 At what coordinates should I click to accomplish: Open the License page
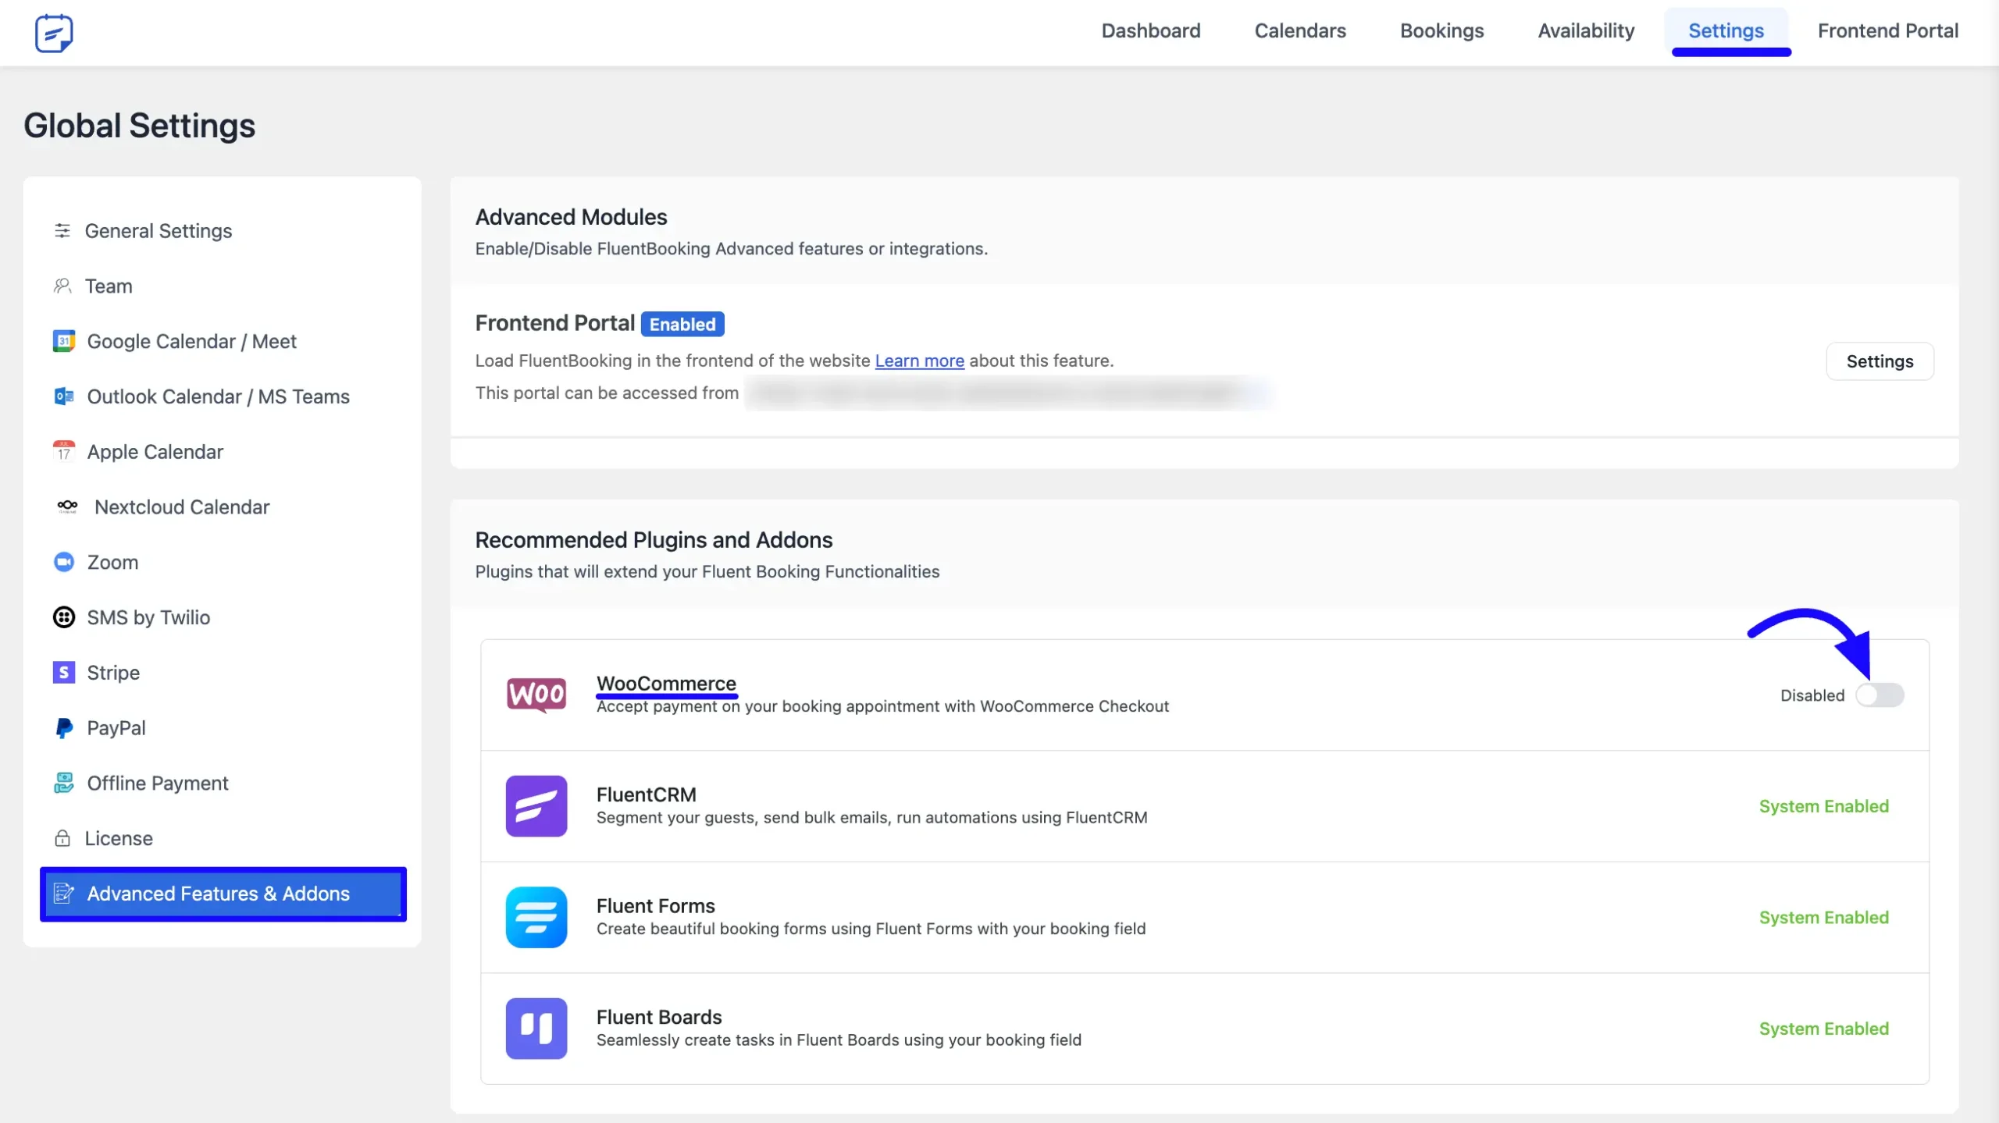point(223,838)
